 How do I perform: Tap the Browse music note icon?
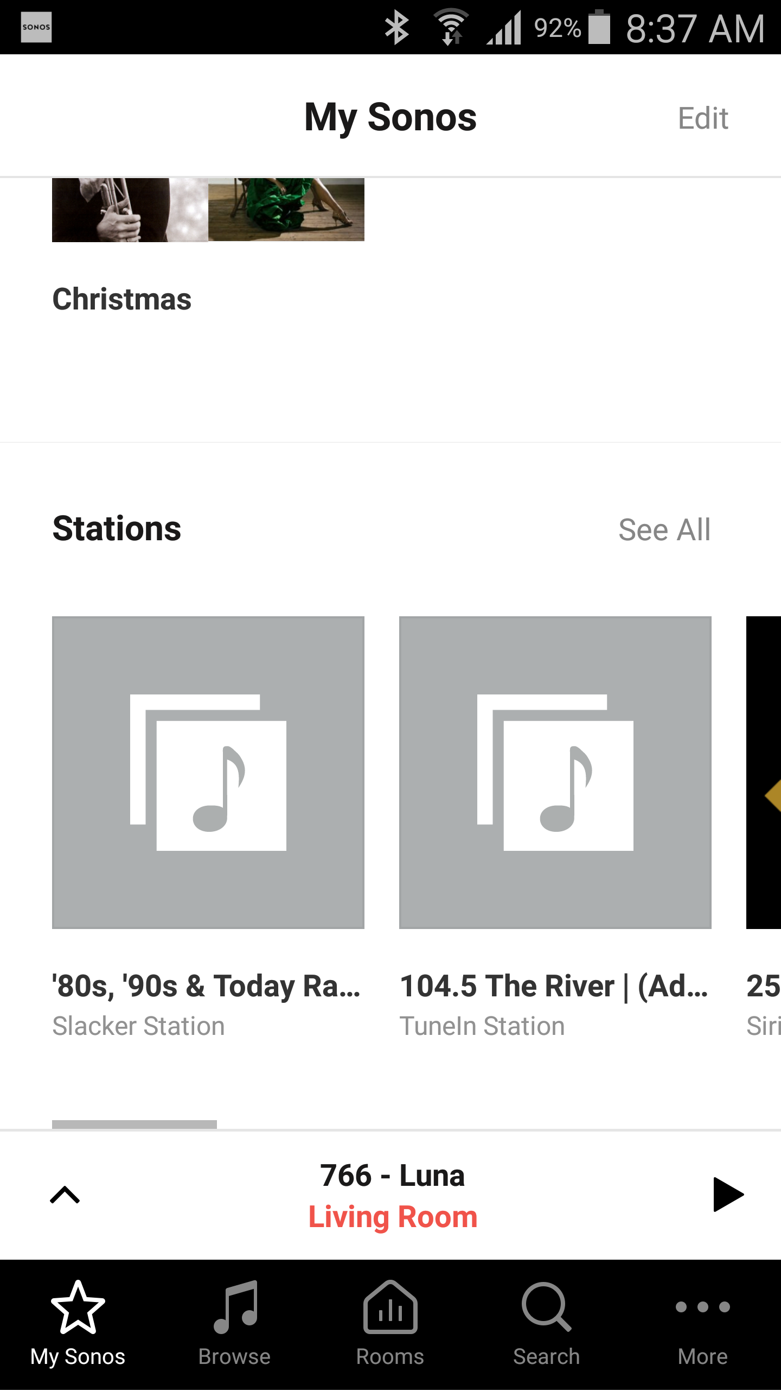(x=235, y=1307)
